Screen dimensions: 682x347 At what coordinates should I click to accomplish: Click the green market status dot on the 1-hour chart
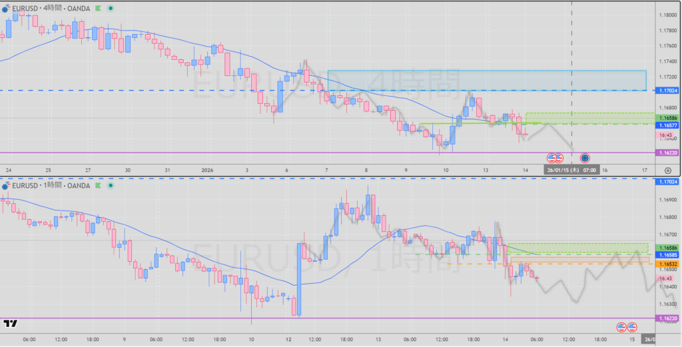point(110,186)
